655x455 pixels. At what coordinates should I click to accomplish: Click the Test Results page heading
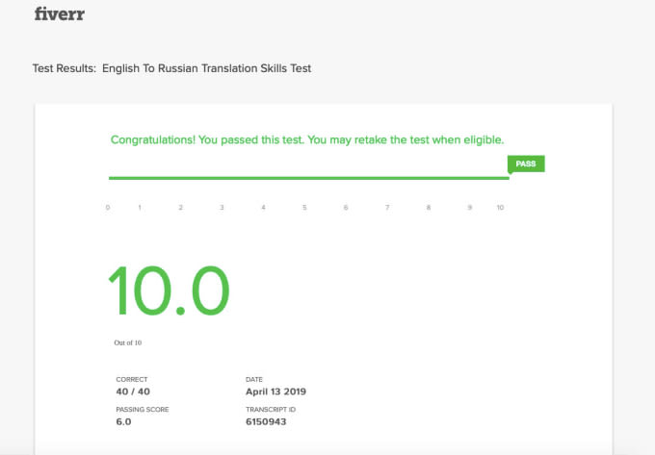pos(172,68)
